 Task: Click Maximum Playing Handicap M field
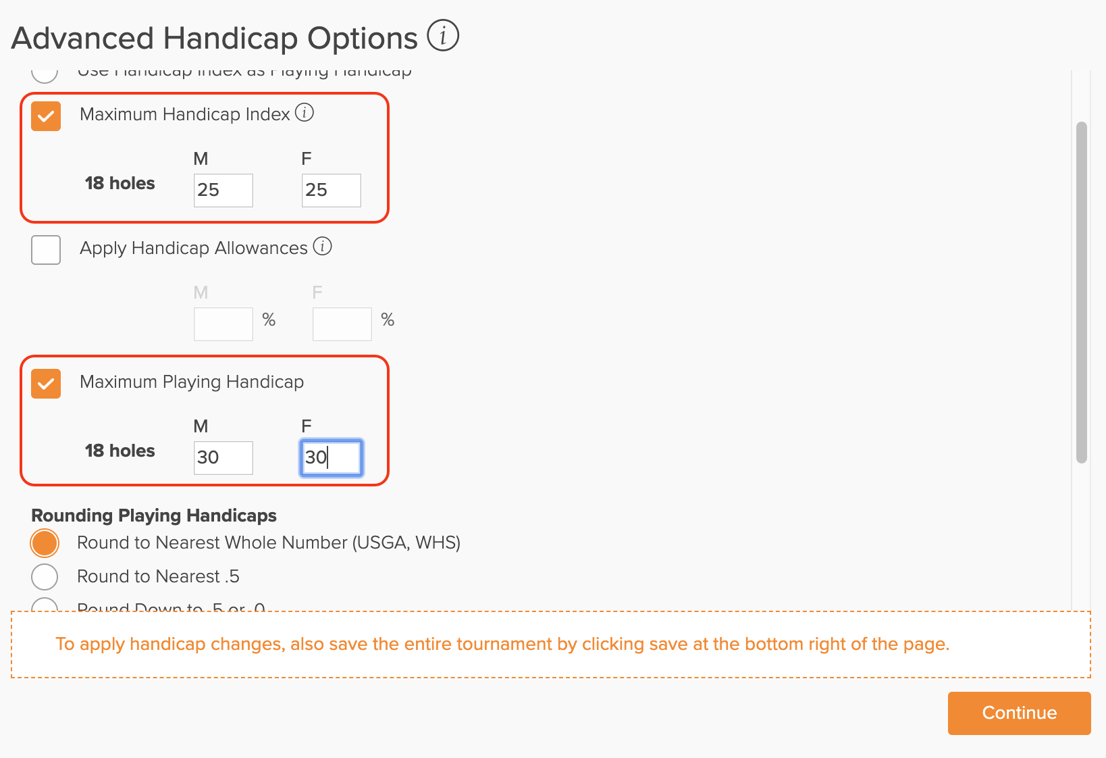pyautogui.click(x=223, y=458)
